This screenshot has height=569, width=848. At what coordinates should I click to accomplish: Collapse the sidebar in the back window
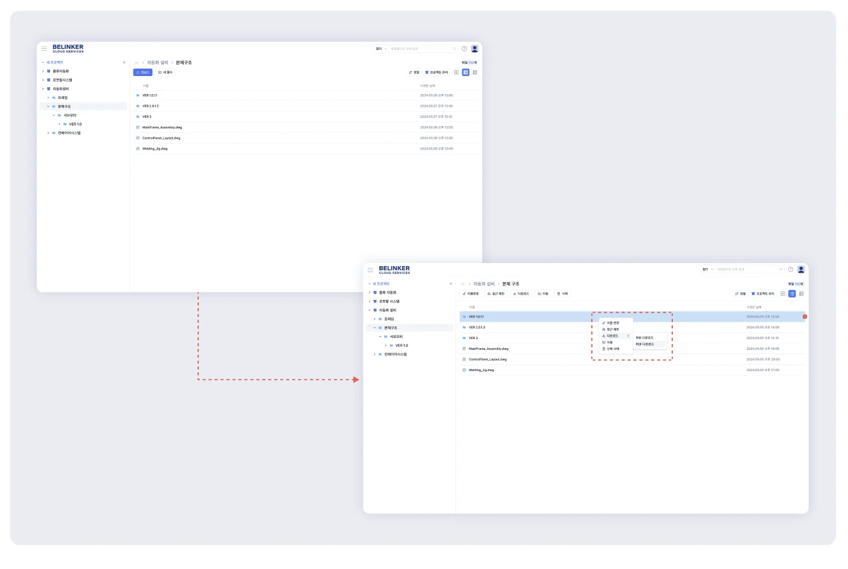tap(124, 62)
